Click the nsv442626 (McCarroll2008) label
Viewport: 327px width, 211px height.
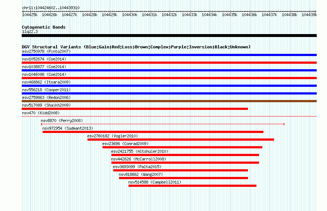pos(139,159)
